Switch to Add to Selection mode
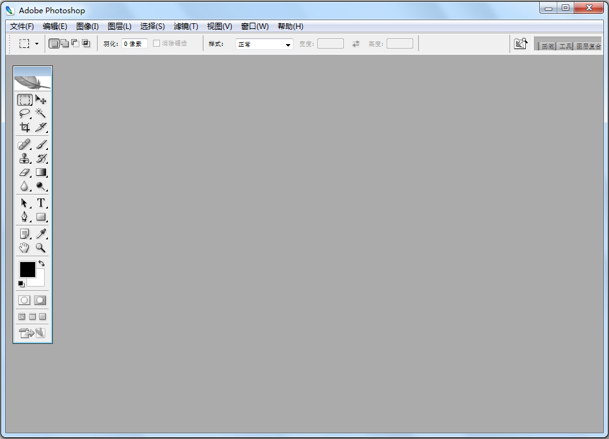 click(x=64, y=43)
